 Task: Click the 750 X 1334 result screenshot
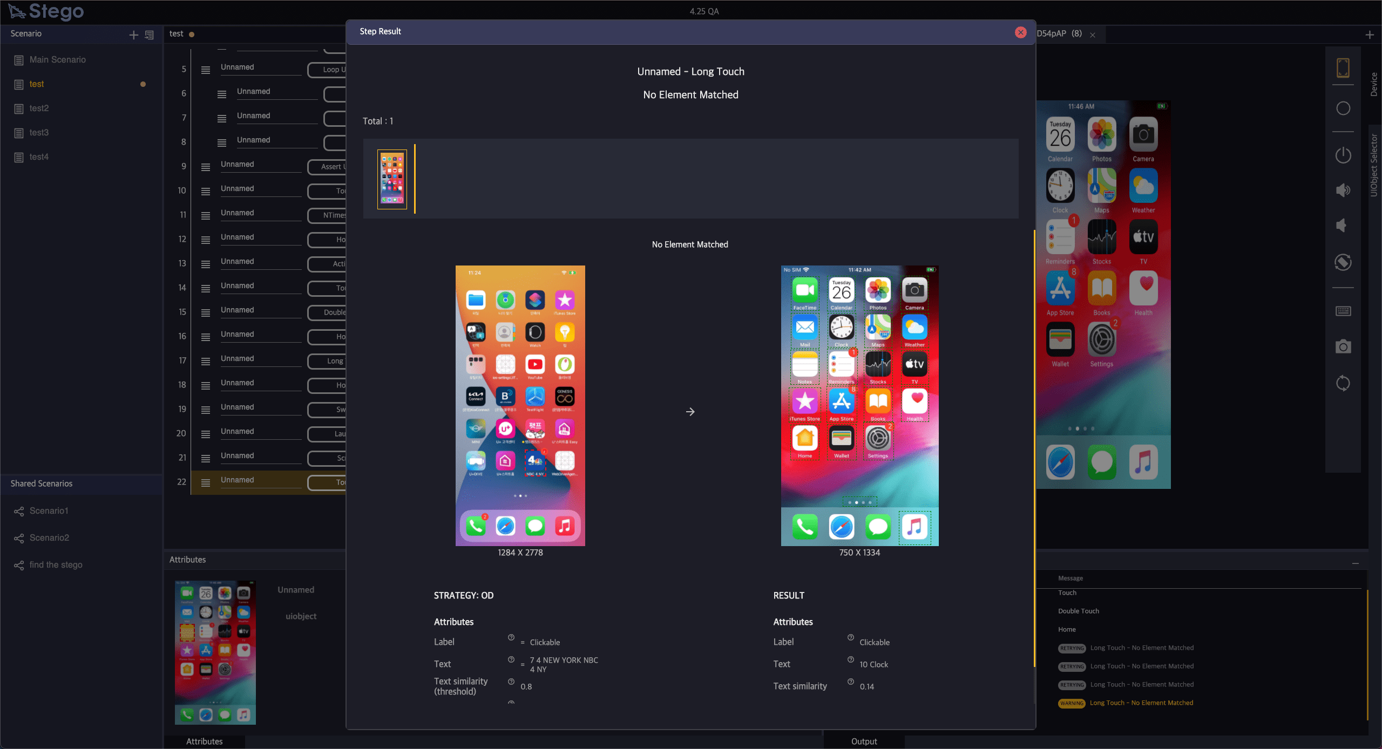tap(859, 406)
